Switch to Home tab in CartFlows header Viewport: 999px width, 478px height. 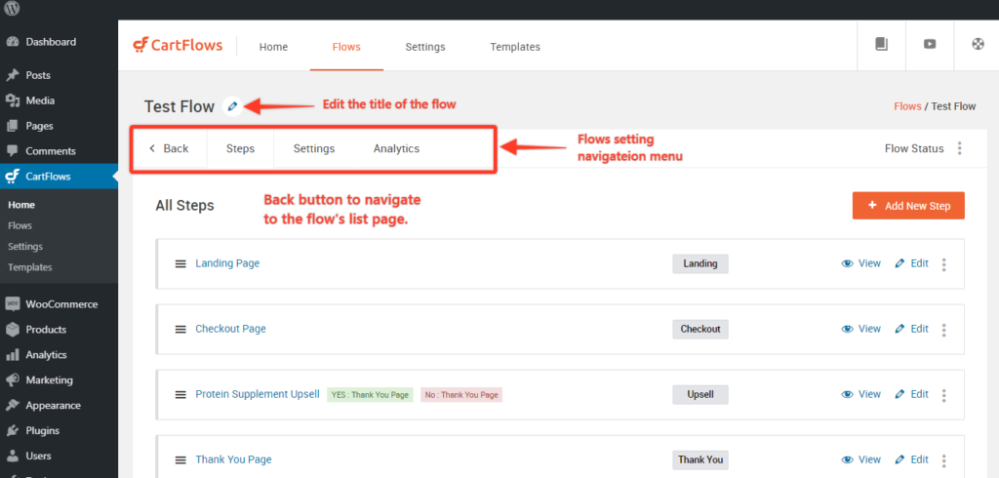273,47
